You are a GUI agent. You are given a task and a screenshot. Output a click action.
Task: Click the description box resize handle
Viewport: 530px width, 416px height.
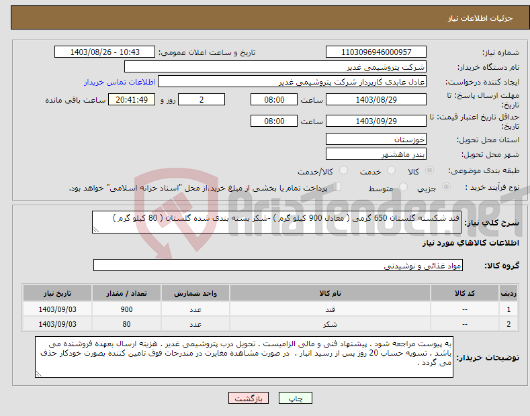coord(96,230)
